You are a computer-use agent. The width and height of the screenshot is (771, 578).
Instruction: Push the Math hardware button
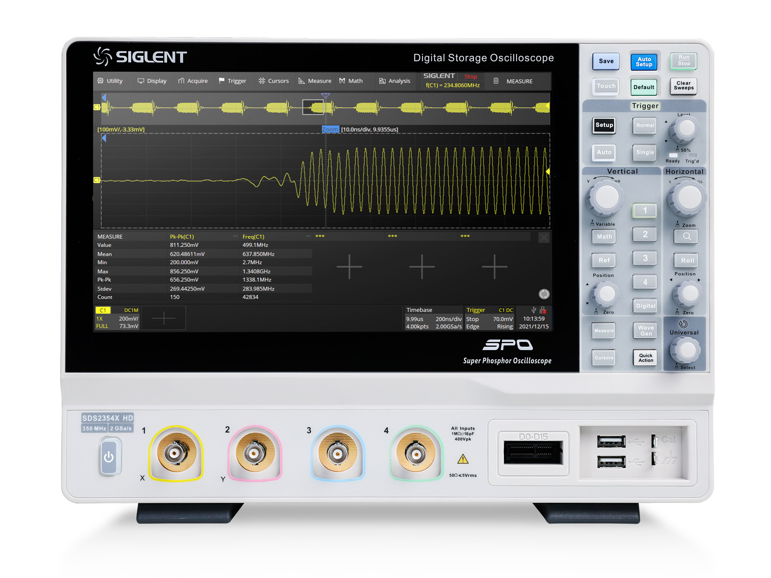[604, 236]
